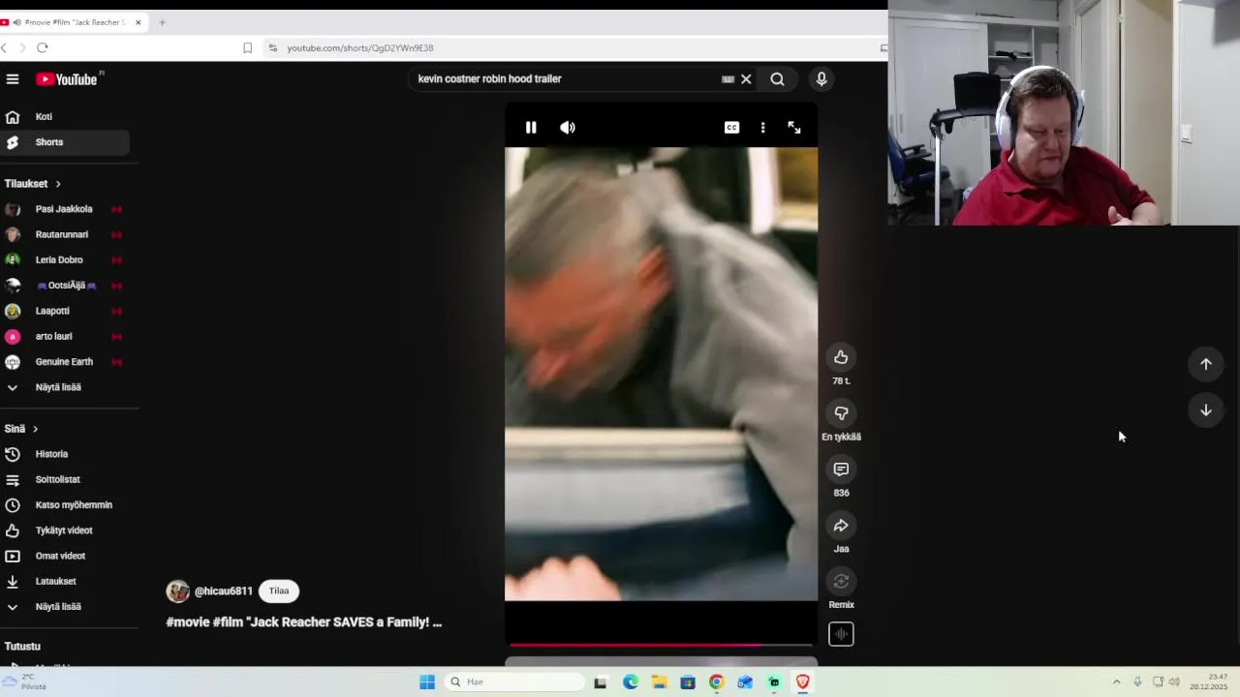Go to the previous Short with up arrow

[1206, 364]
